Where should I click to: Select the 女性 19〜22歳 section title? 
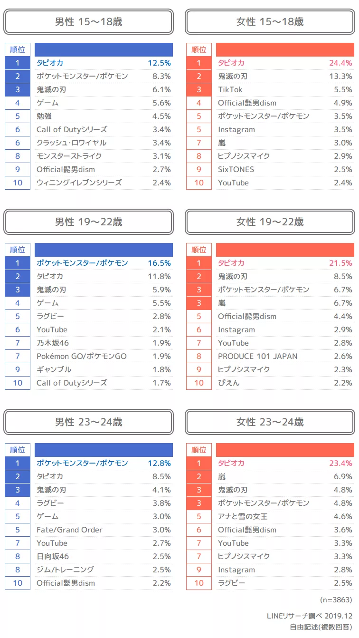270,222
